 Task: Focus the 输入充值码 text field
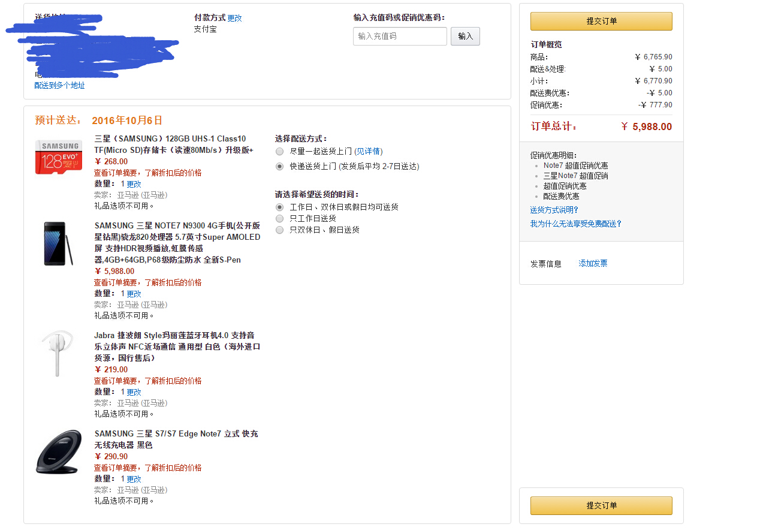(x=400, y=37)
